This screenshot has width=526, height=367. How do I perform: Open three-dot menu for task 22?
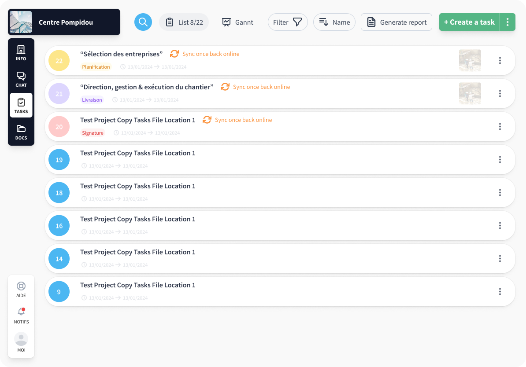coord(500,60)
